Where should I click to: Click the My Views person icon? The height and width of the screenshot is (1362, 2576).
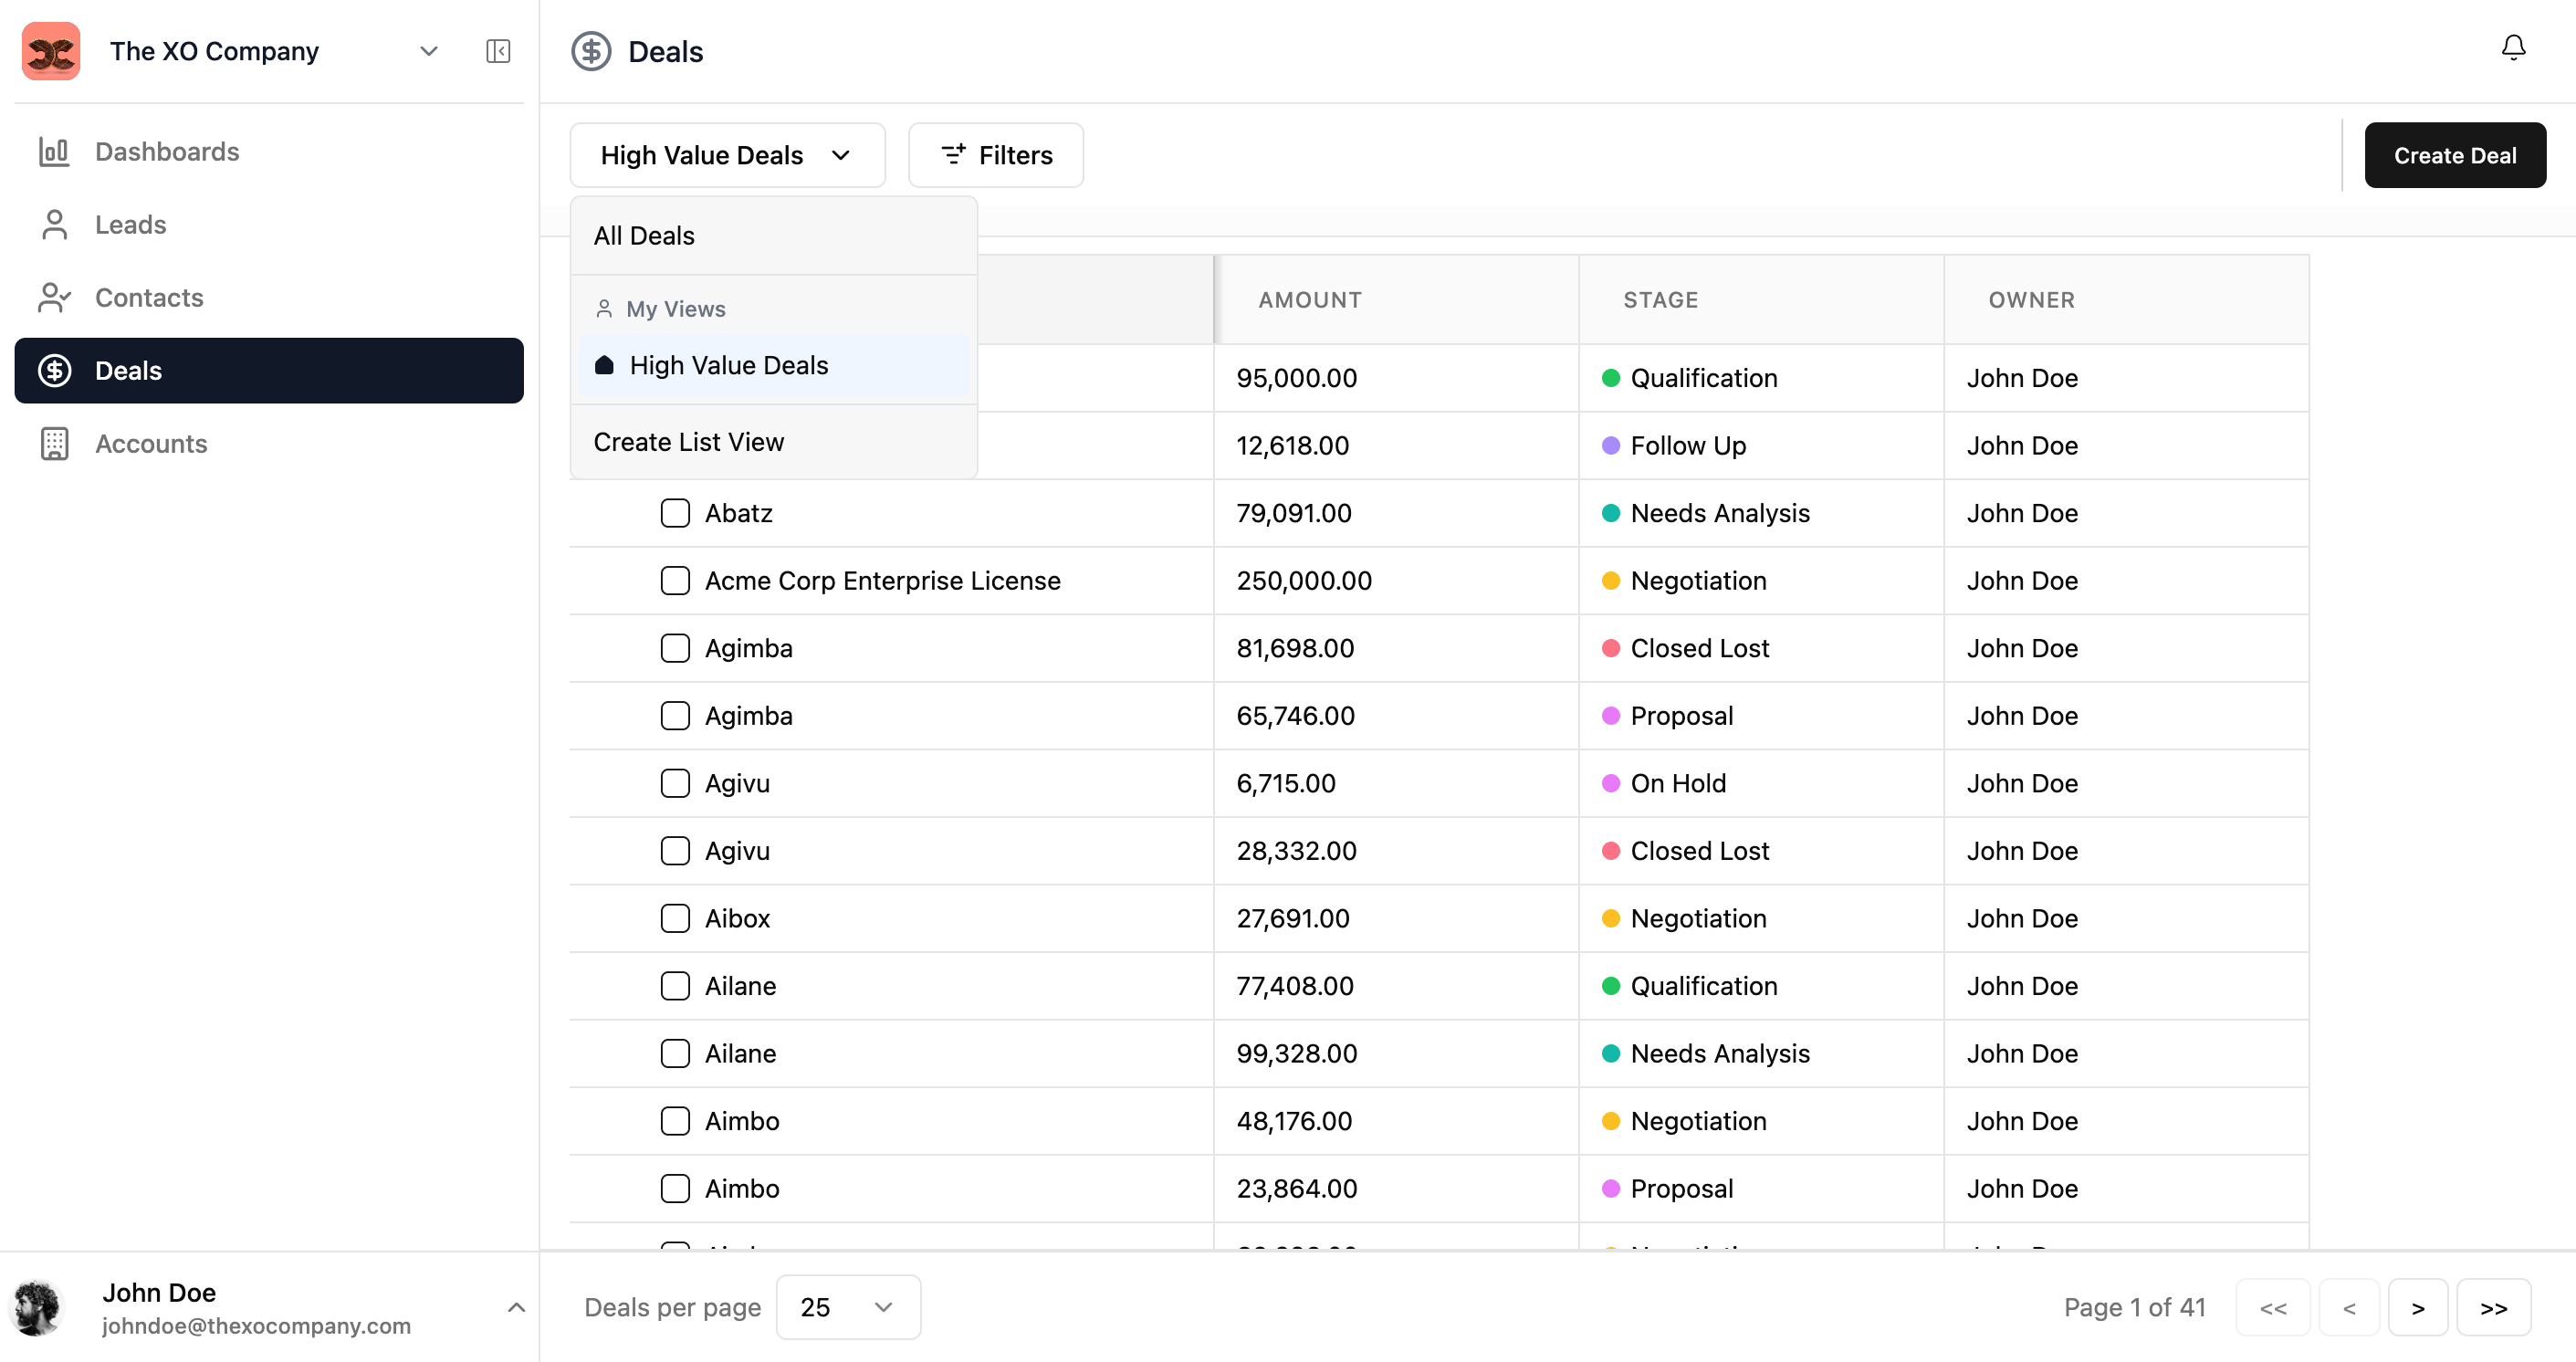coord(604,309)
